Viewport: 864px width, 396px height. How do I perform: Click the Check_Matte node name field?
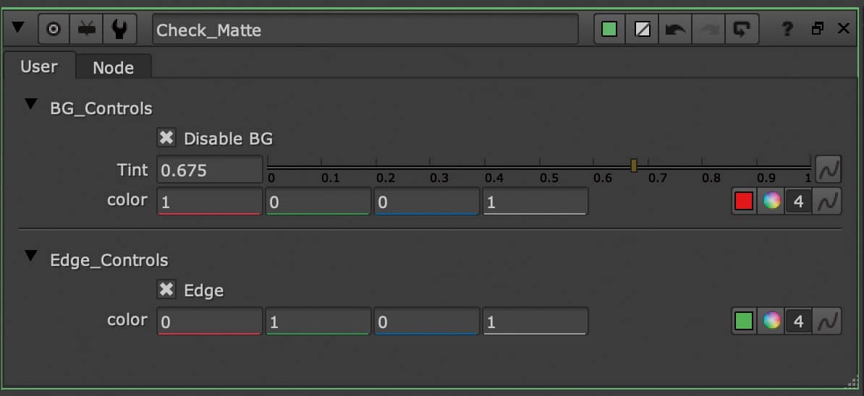click(x=365, y=29)
